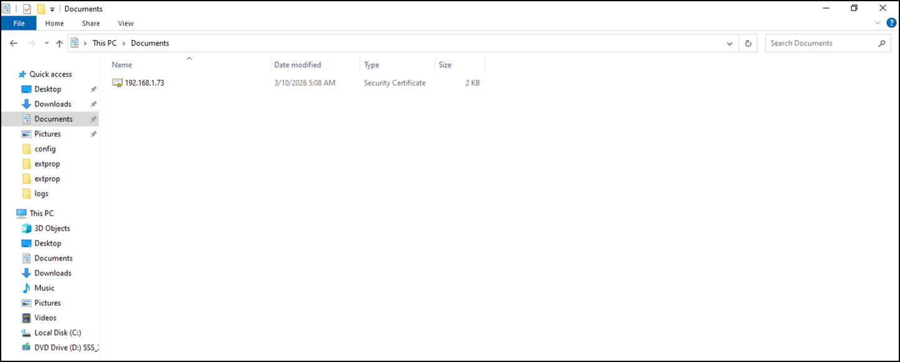The height and width of the screenshot is (362, 900).
Task: Select 3D Objects in navigation pane
Action: pos(52,228)
